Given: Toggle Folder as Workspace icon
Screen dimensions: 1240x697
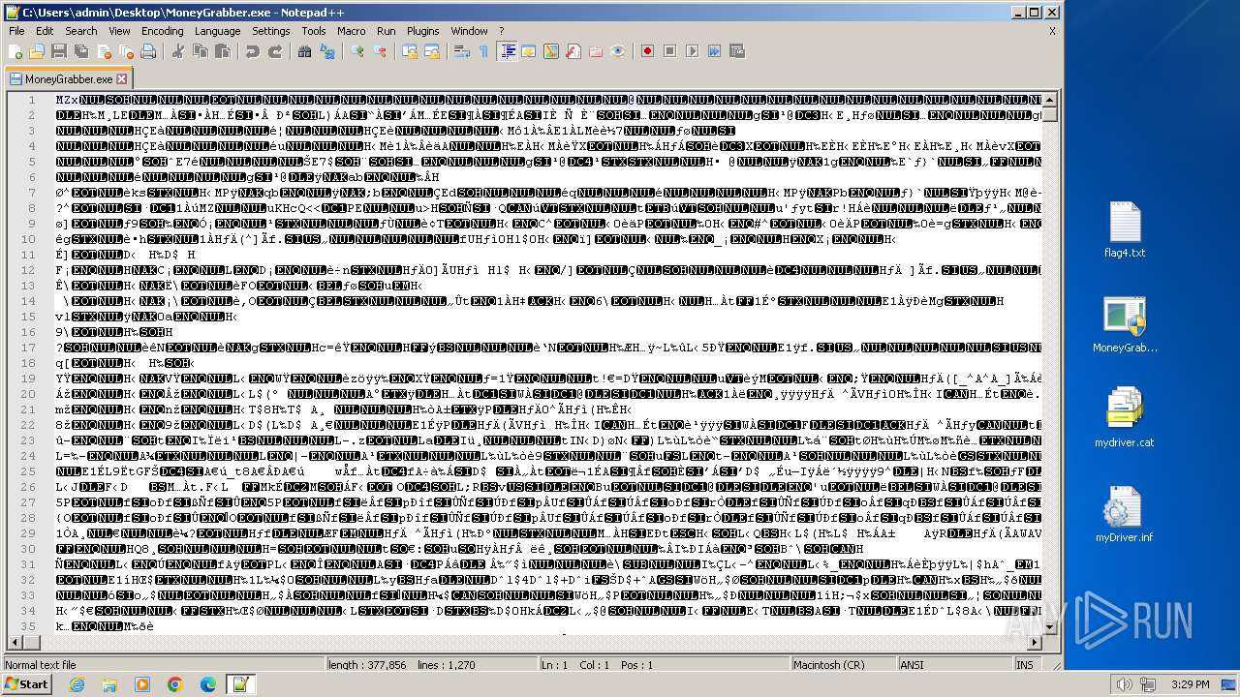Looking at the screenshot, I should 596,51.
